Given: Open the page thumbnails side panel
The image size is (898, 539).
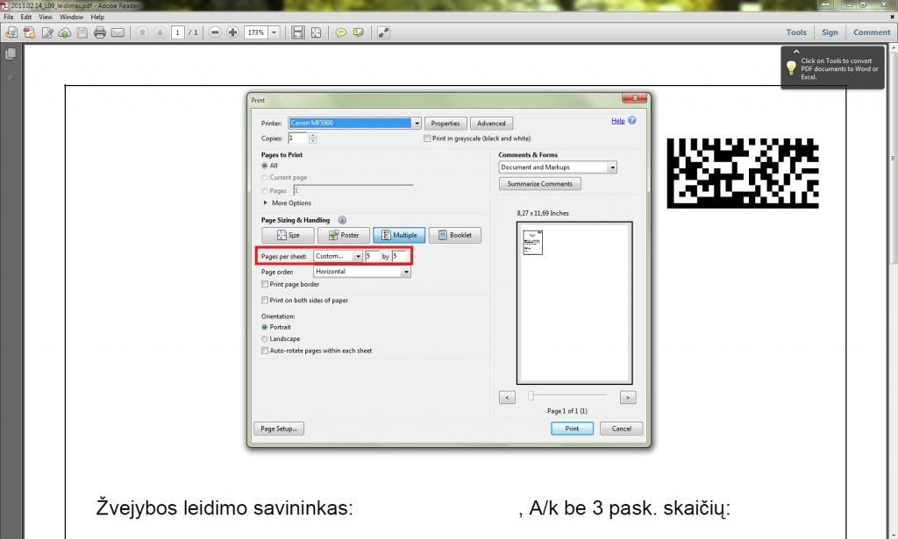Looking at the screenshot, I should tap(11, 53).
